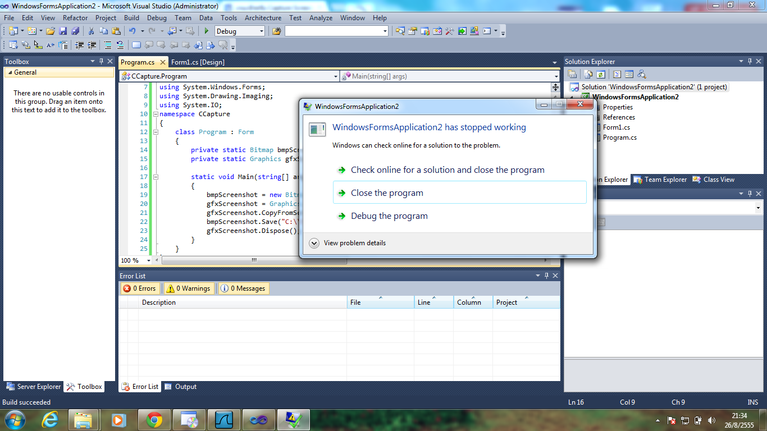Image resolution: width=767 pixels, height=431 pixels.
Task: Click the green Start Debugging arrow
Action: pyautogui.click(x=207, y=31)
